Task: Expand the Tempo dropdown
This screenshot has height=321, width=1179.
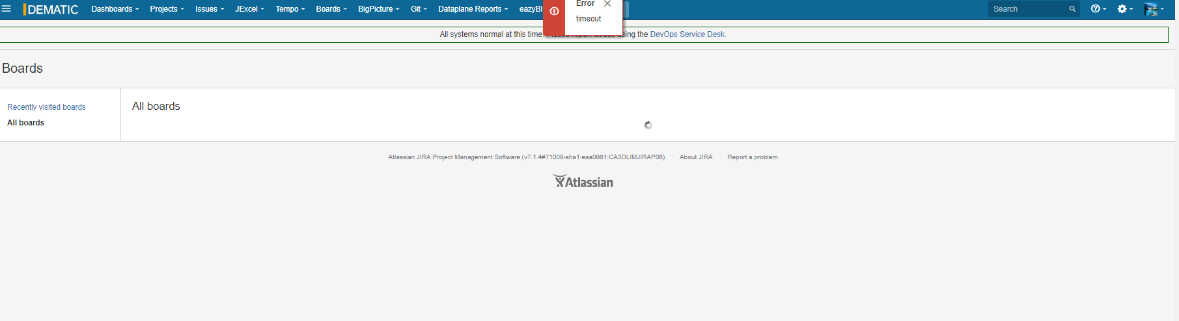Action: click(290, 9)
